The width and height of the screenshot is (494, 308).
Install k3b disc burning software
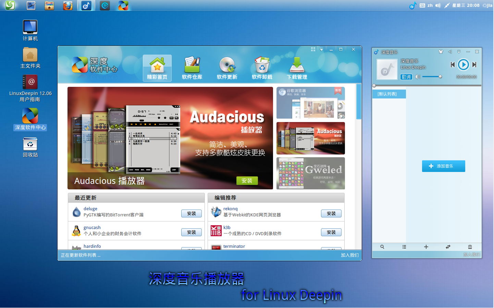click(331, 232)
